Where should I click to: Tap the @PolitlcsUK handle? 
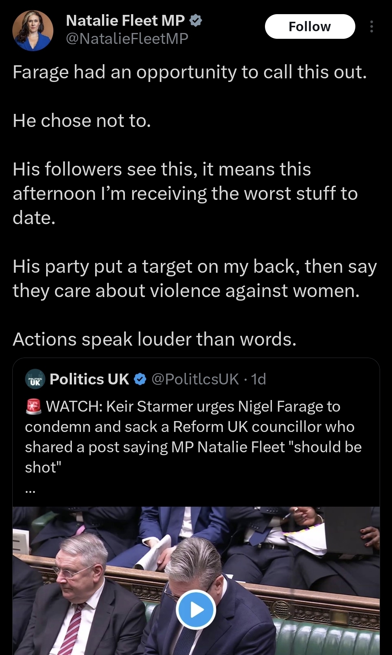pyautogui.click(x=195, y=379)
